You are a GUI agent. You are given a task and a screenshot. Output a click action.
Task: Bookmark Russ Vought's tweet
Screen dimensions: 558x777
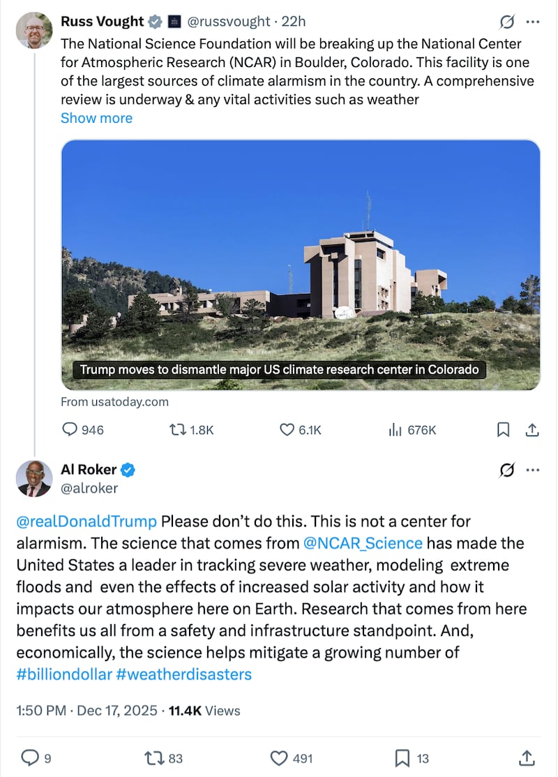(503, 430)
